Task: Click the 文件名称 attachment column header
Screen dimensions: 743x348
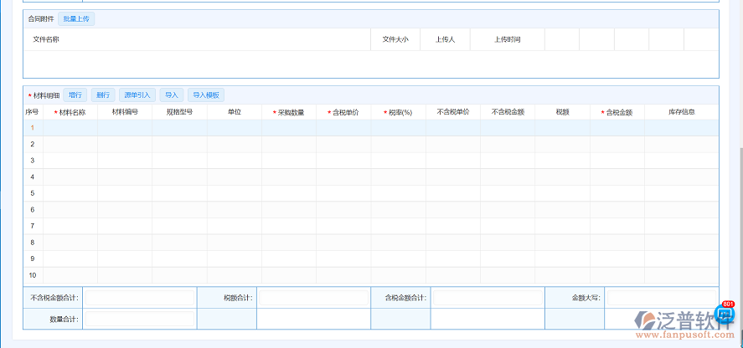Action: tap(46, 39)
